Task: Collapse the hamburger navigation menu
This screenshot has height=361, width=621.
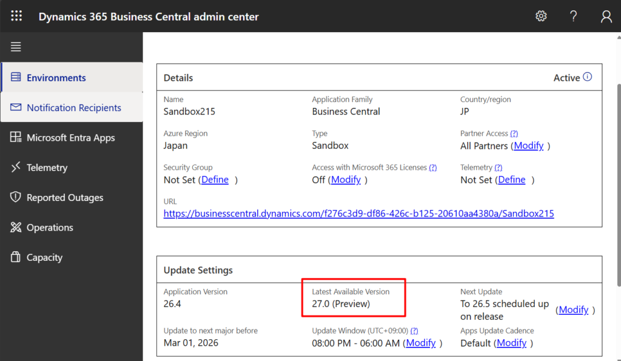Action: 16,47
